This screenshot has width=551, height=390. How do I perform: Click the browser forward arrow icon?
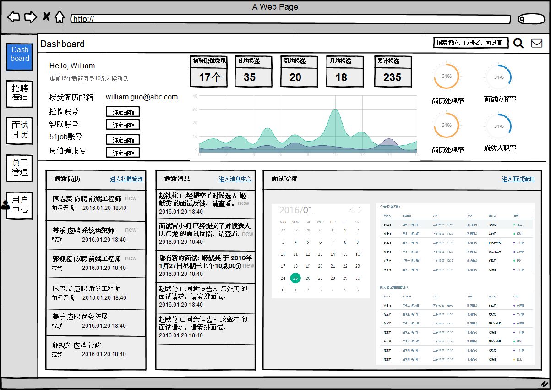click(x=30, y=17)
